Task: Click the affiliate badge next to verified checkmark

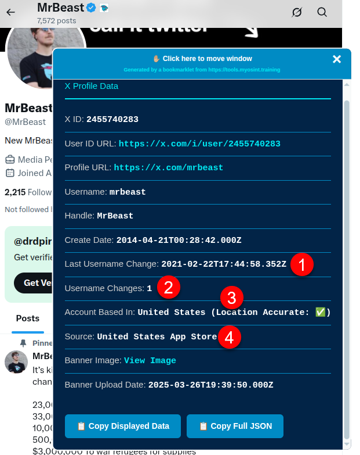Action: [x=104, y=8]
